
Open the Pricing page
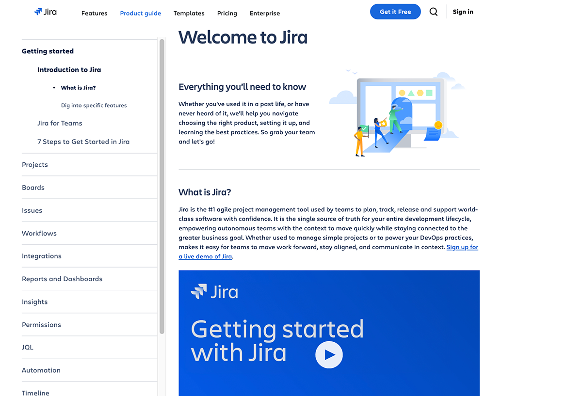coord(226,13)
